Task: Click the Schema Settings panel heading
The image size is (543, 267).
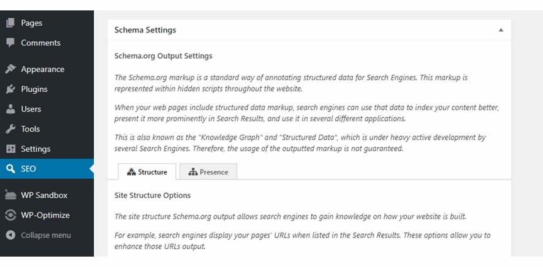Action: [145, 30]
